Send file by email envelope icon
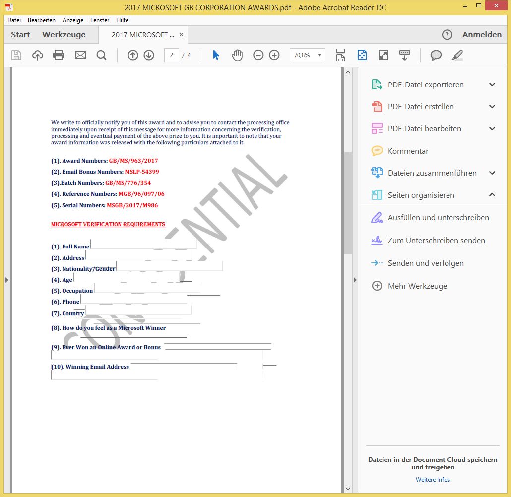The height and width of the screenshot is (497, 511). [80, 55]
